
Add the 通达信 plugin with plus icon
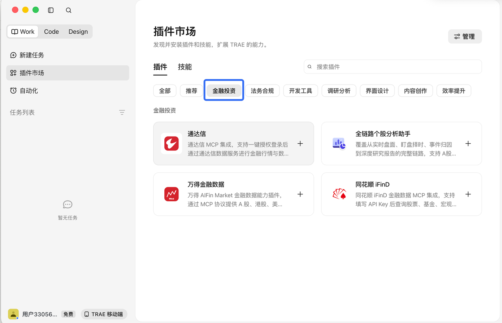[x=300, y=144]
